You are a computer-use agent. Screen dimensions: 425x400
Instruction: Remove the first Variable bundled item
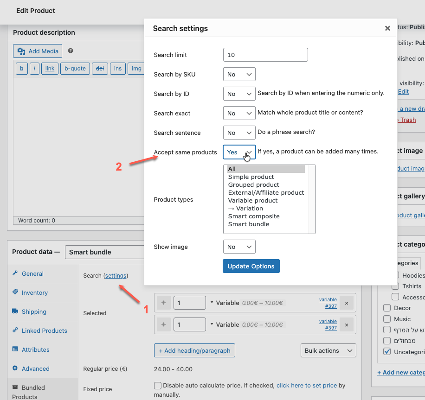point(347,303)
